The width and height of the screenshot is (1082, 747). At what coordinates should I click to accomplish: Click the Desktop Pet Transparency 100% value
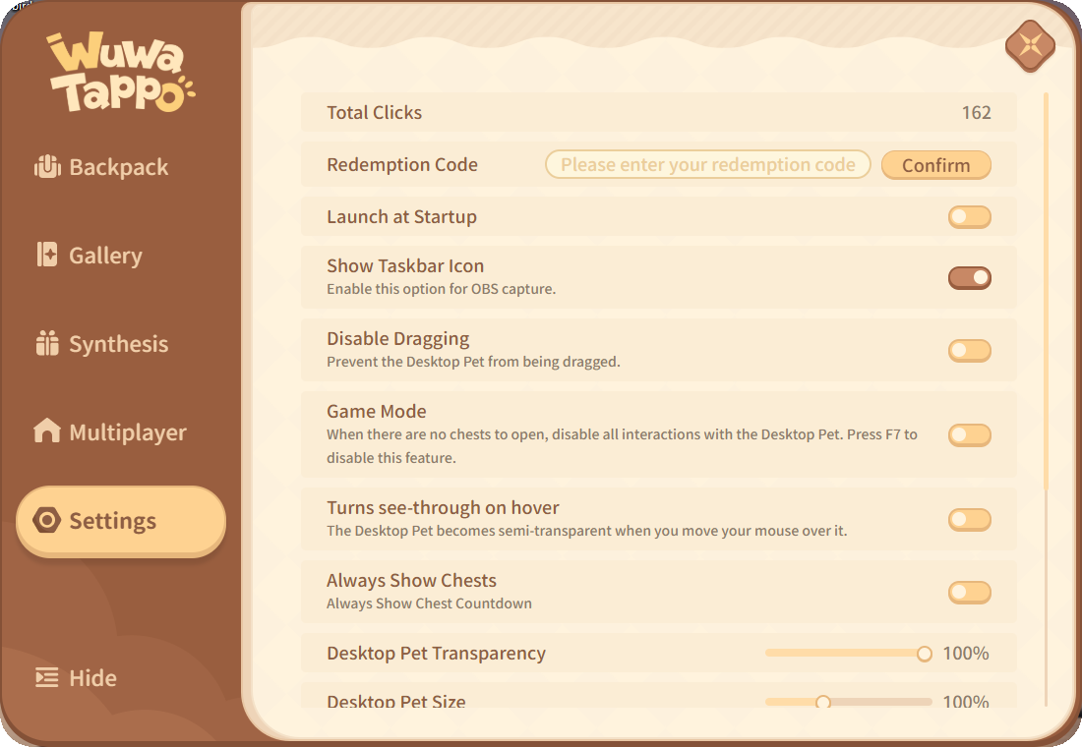pos(965,654)
